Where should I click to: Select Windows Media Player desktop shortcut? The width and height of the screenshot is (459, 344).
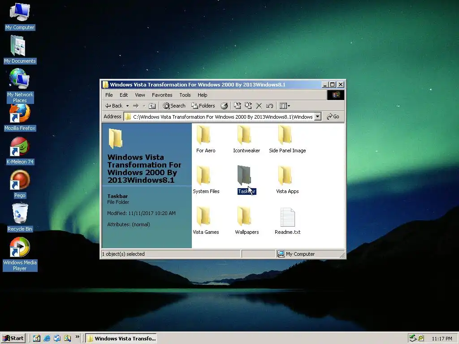[x=20, y=254]
